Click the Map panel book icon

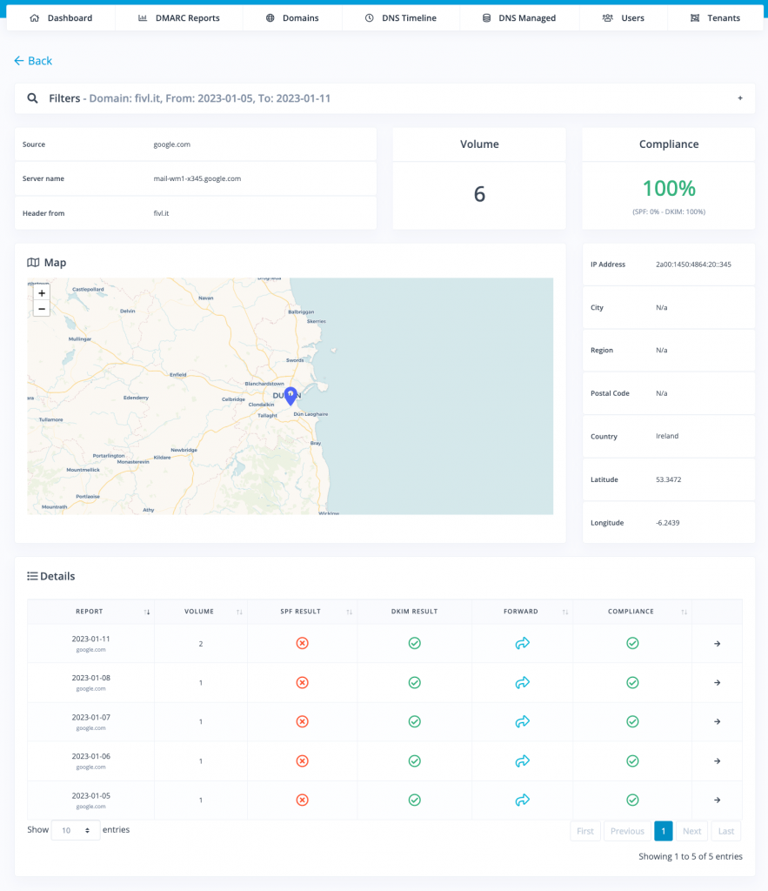34,263
